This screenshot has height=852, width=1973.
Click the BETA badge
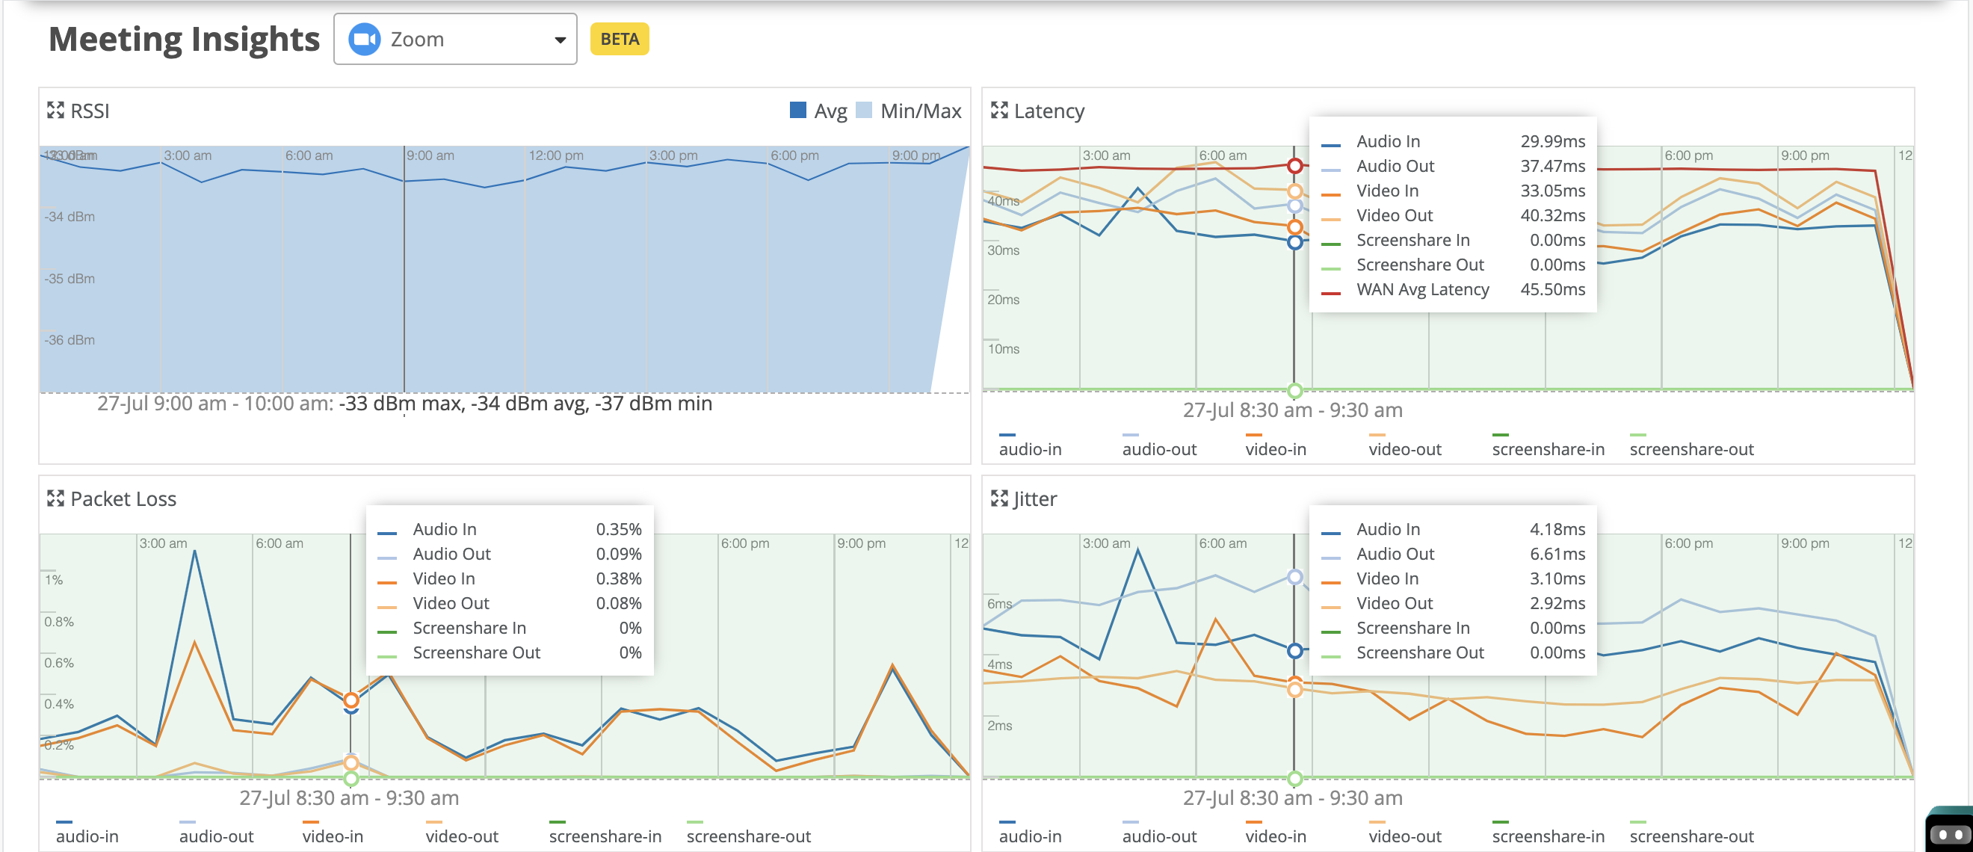pos(619,39)
